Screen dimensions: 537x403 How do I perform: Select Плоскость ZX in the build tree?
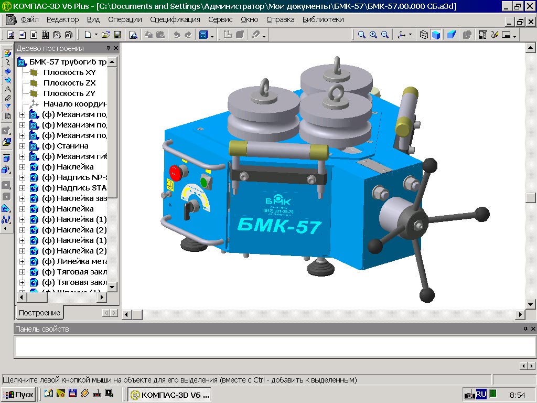click(x=69, y=83)
